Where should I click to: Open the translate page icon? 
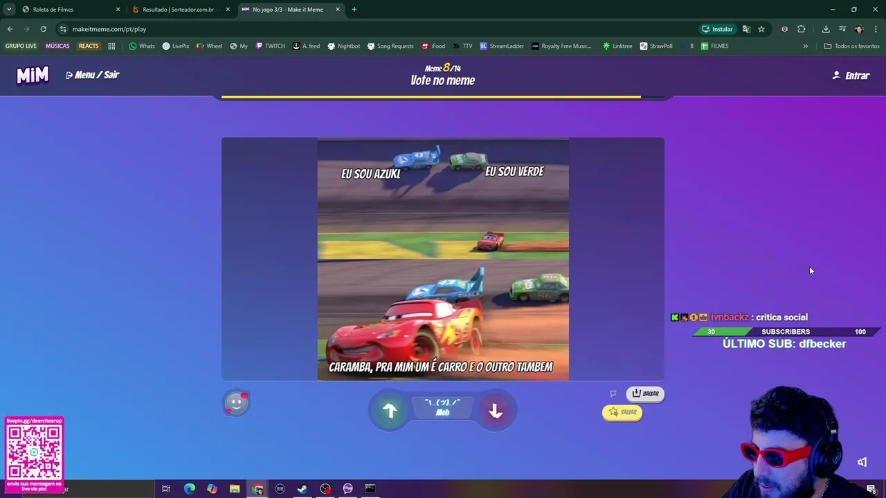pos(746,29)
